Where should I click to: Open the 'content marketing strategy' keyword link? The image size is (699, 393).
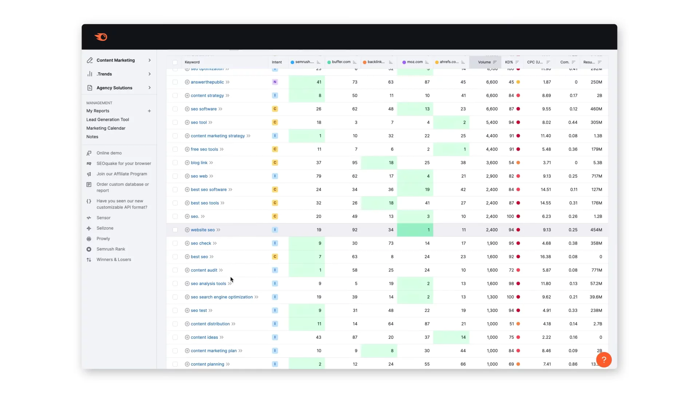[x=218, y=136]
